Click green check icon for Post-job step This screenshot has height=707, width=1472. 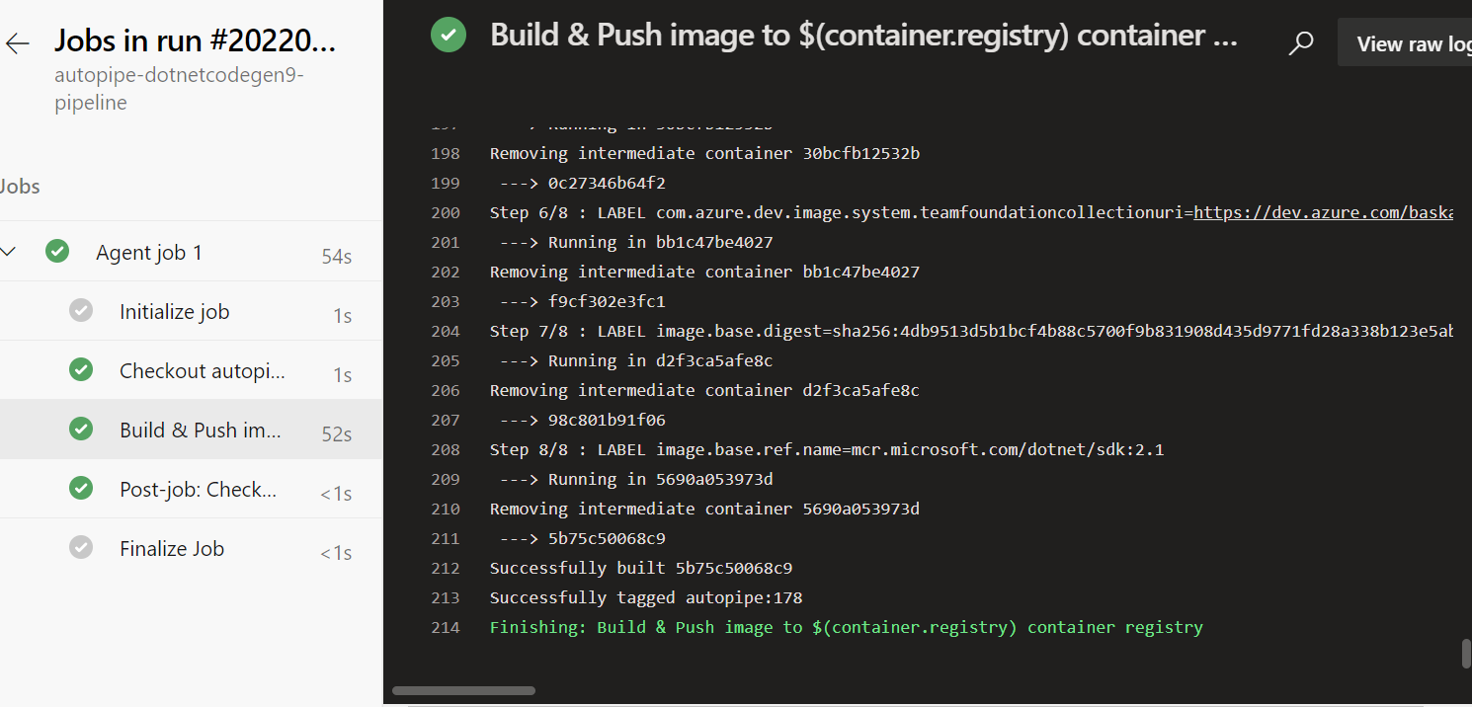pyautogui.click(x=81, y=489)
